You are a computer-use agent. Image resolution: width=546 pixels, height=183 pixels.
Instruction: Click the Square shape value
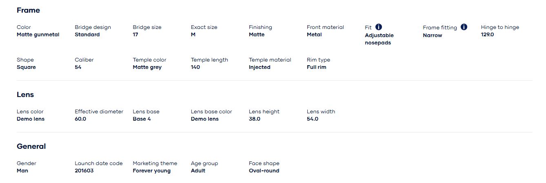26,67
